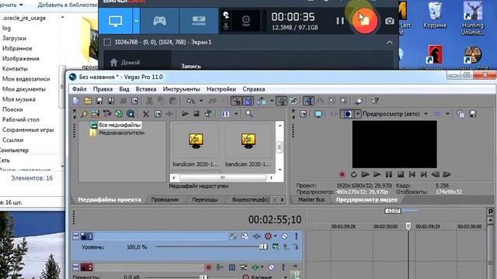Switch to the Проводник tab
Image resolution: width=497 pixels, height=279 pixels.
pyautogui.click(x=165, y=200)
